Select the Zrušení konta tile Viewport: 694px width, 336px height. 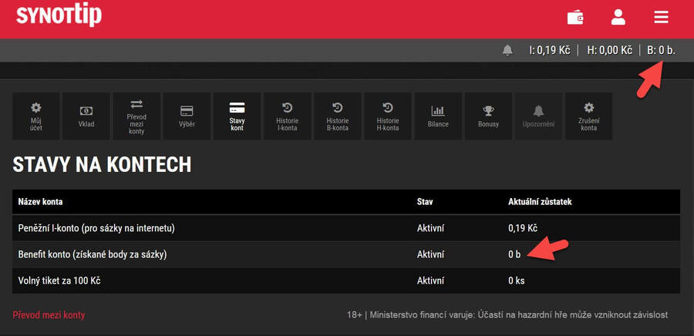click(x=589, y=116)
